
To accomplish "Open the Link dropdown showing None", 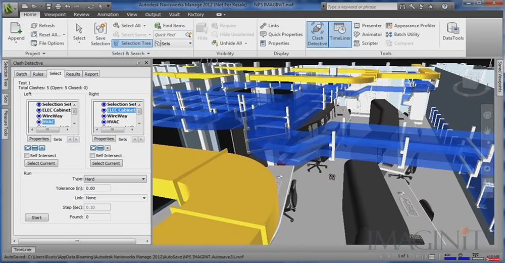I will tap(115, 198).
